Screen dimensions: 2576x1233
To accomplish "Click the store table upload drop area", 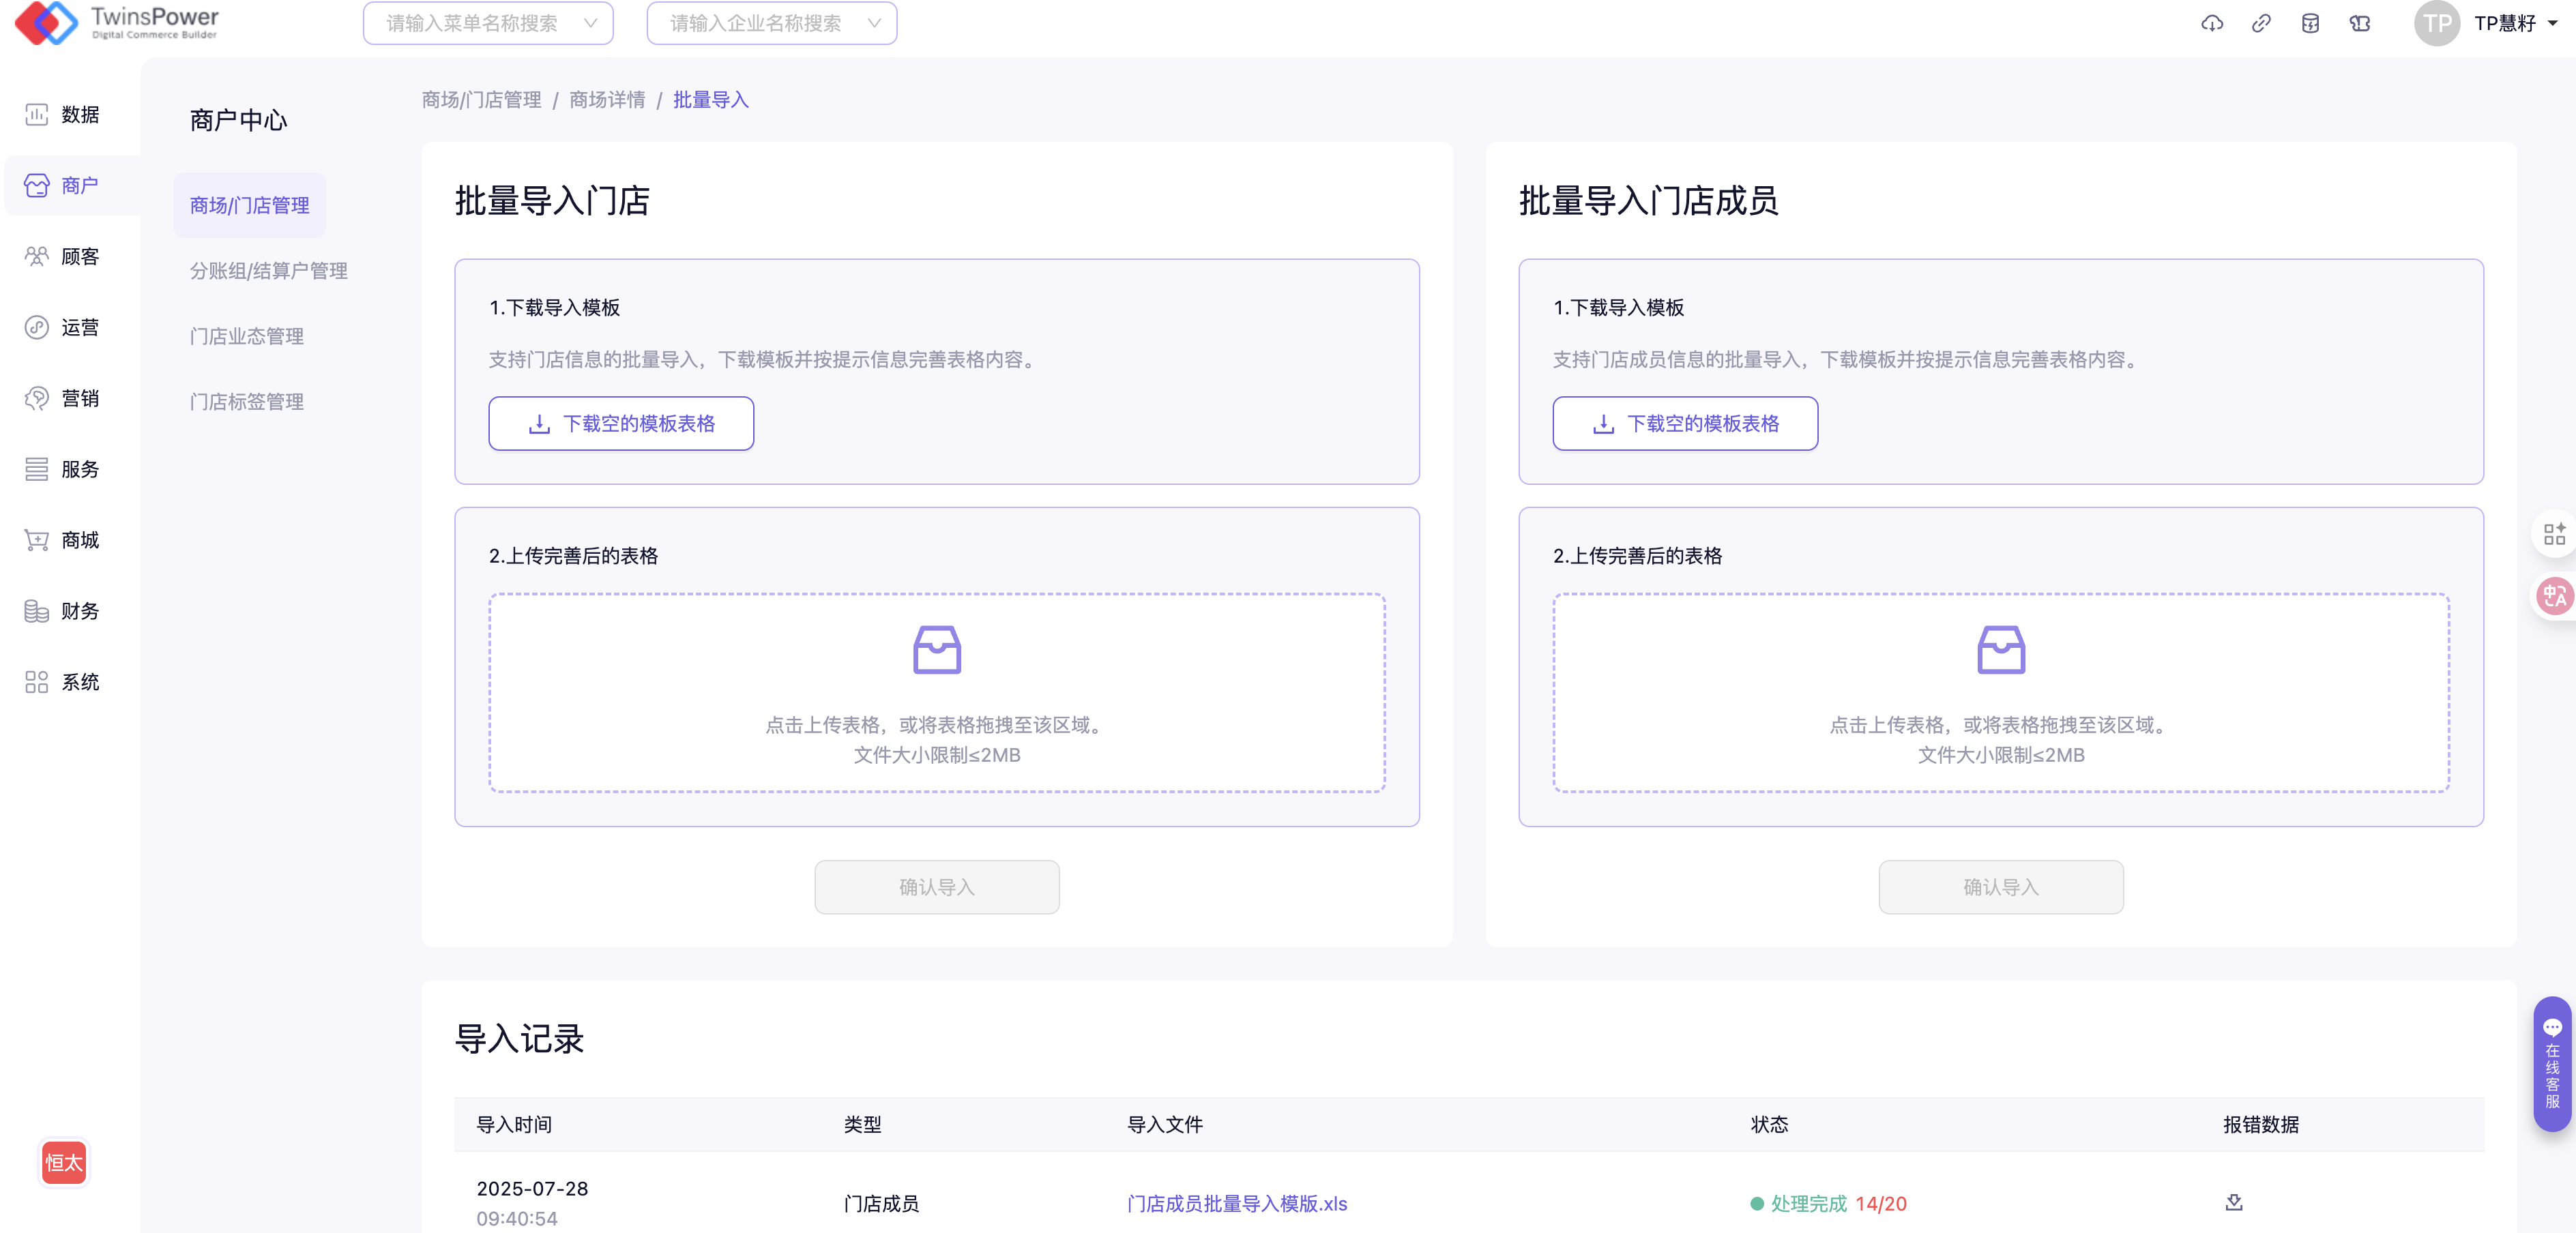I will [x=936, y=692].
